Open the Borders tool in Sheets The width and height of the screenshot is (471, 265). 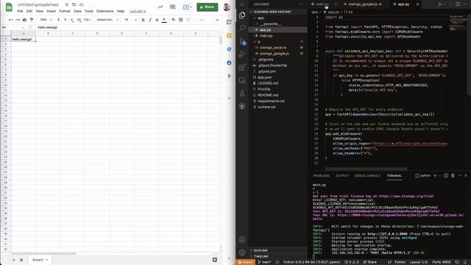point(180,20)
